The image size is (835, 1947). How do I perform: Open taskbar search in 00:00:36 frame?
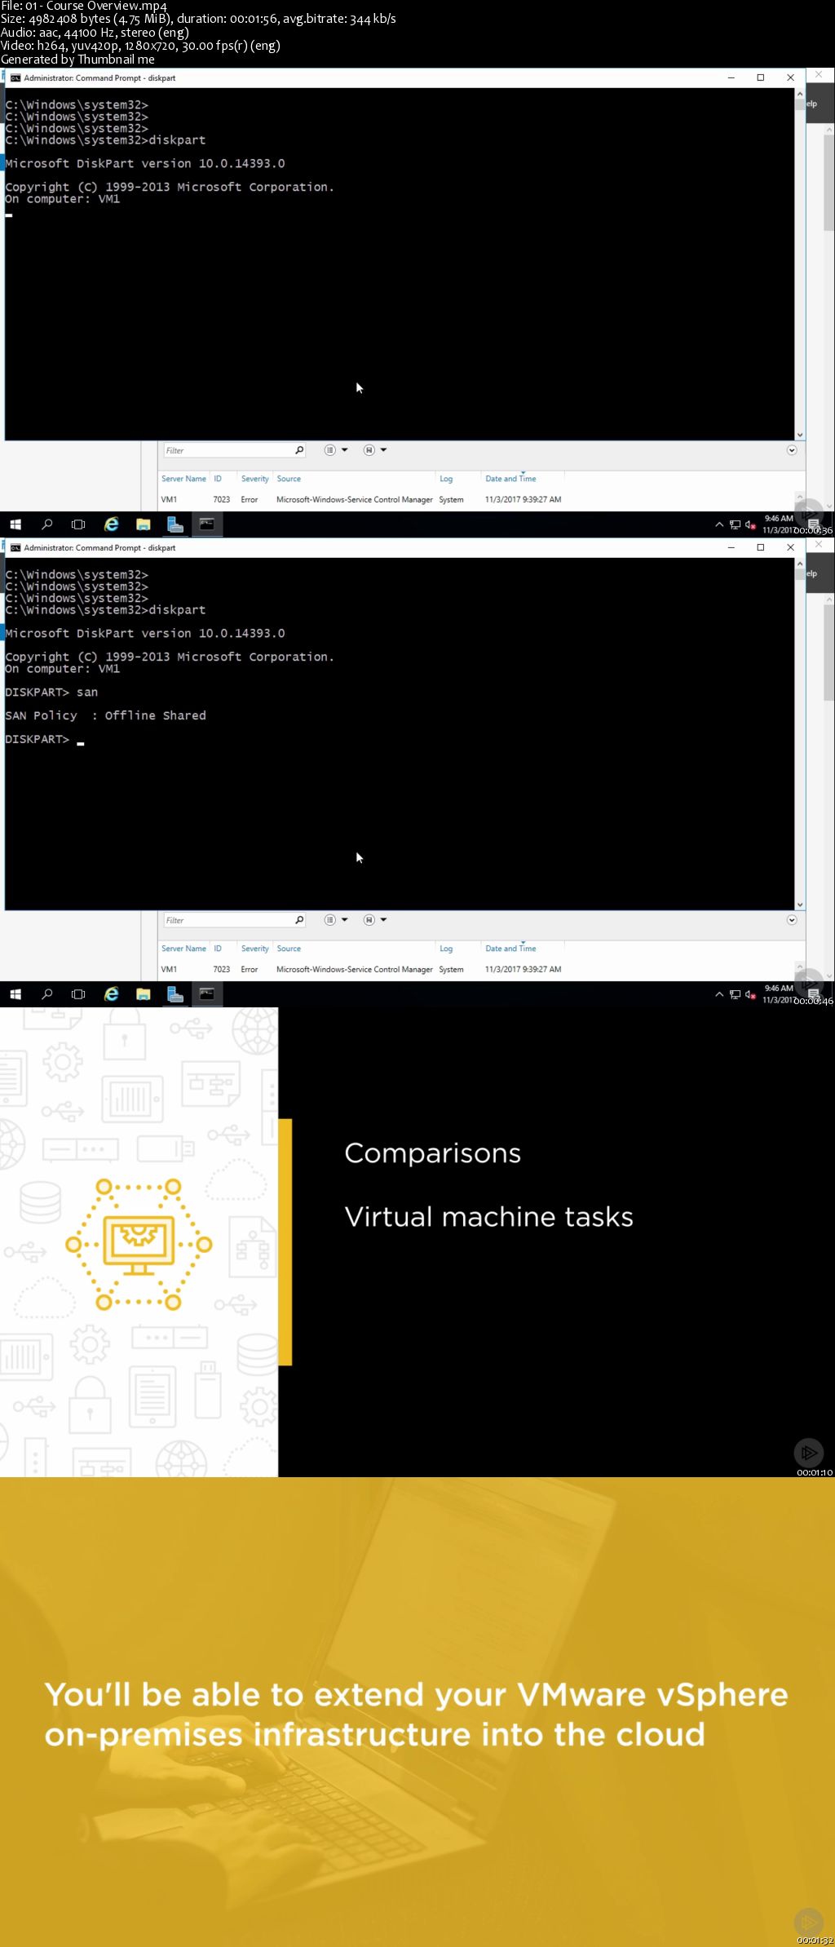(x=47, y=524)
